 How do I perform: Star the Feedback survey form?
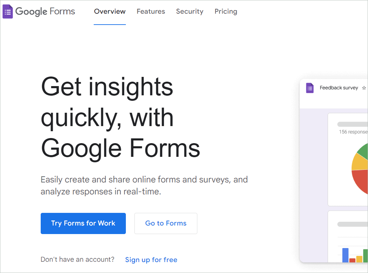point(364,88)
